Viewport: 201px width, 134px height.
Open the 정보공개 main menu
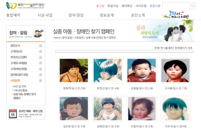point(107,15)
